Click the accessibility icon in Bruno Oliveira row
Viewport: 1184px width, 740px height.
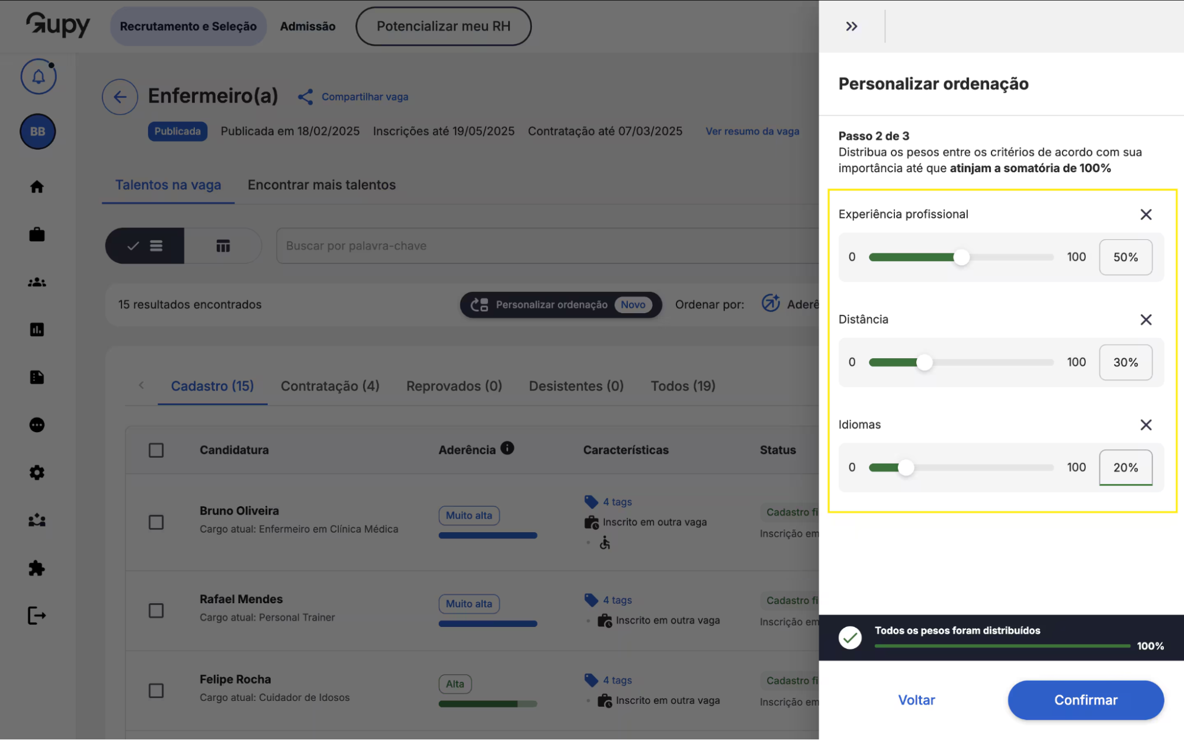click(604, 542)
